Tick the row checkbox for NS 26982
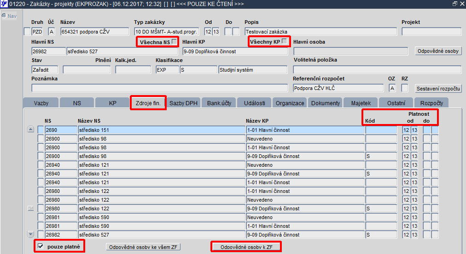The height and width of the screenshot is (254, 466). (x=41, y=234)
